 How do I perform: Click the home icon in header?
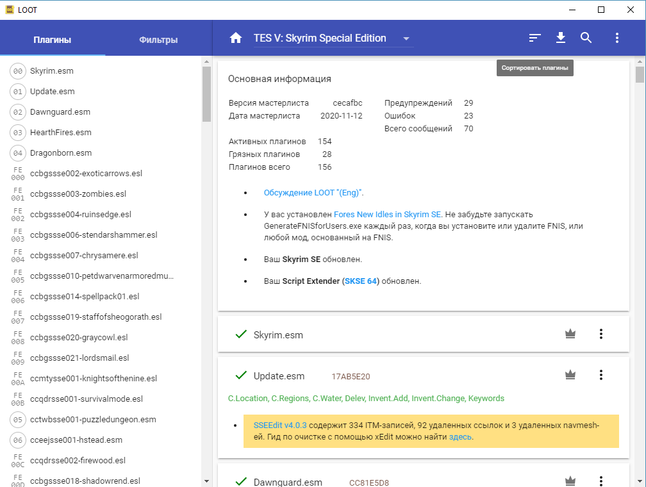tap(236, 38)
